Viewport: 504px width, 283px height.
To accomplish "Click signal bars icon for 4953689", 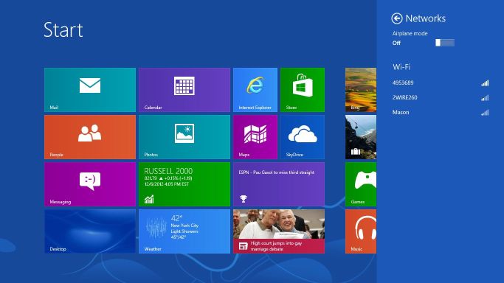I will [485, 83].
